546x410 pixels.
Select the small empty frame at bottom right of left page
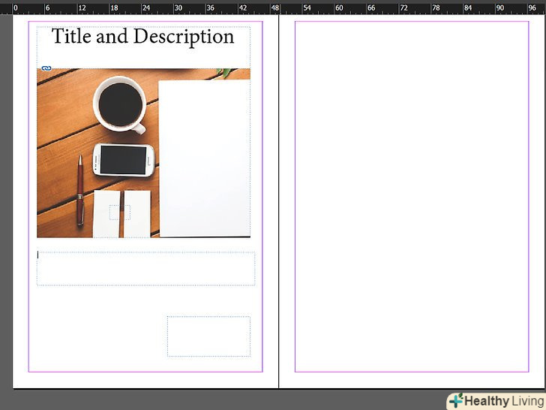click(208, 336)
